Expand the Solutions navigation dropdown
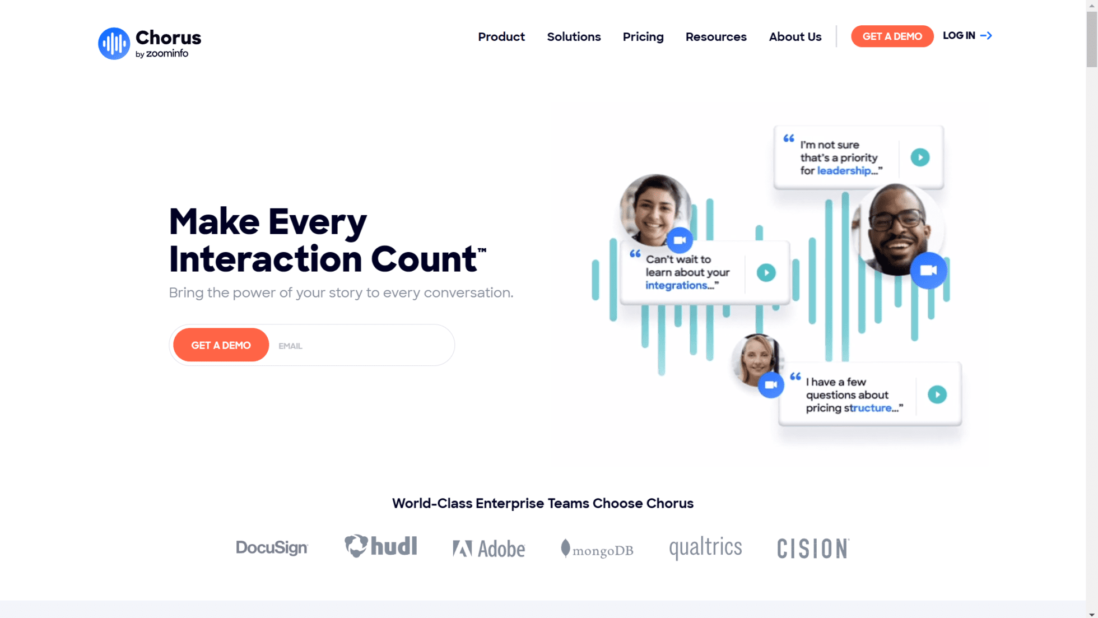 pos(574,36)
